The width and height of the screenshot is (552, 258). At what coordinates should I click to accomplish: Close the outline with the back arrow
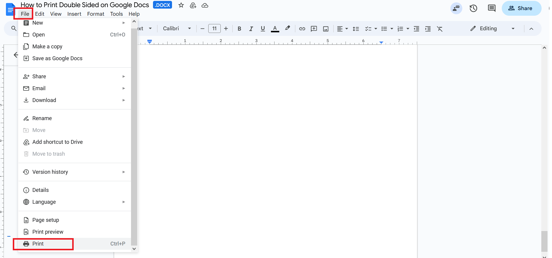16,55
